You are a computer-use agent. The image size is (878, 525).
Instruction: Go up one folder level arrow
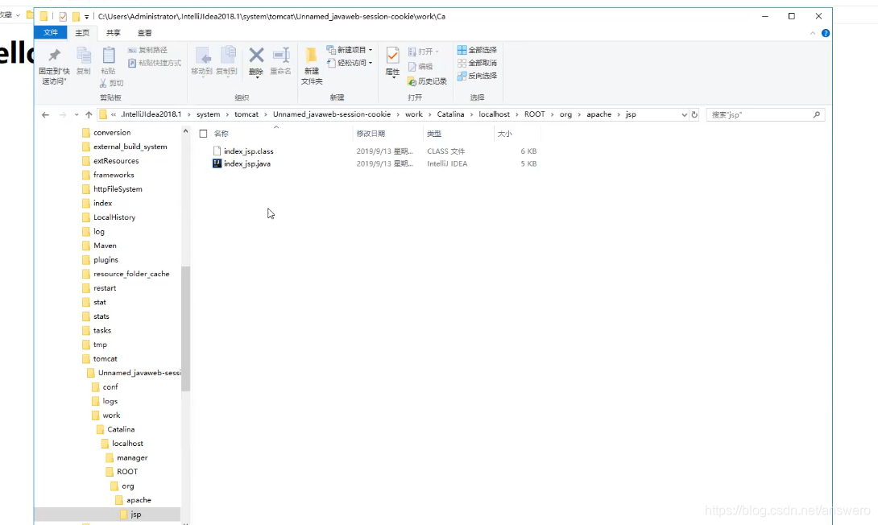tap(89, 114)
